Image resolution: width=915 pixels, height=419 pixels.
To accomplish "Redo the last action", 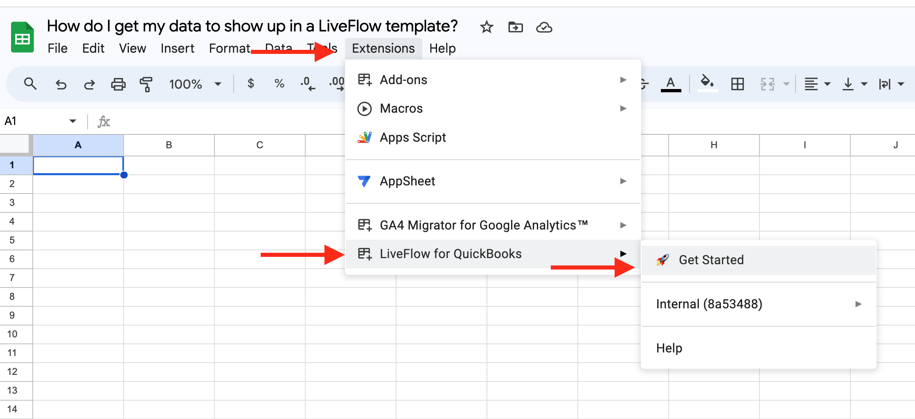I will 90,84.
